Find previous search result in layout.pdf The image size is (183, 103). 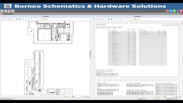pos(43,19)
